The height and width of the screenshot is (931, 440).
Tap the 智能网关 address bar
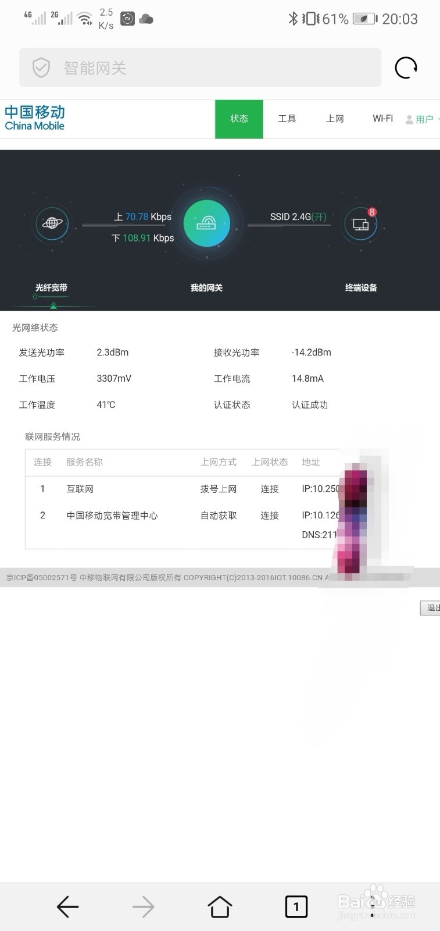tap(201, 67)
